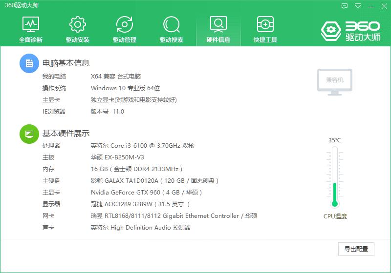Click the 360驱动大师 window title text
The height and width of the screenshot is (273, 391).
(22, 5)
